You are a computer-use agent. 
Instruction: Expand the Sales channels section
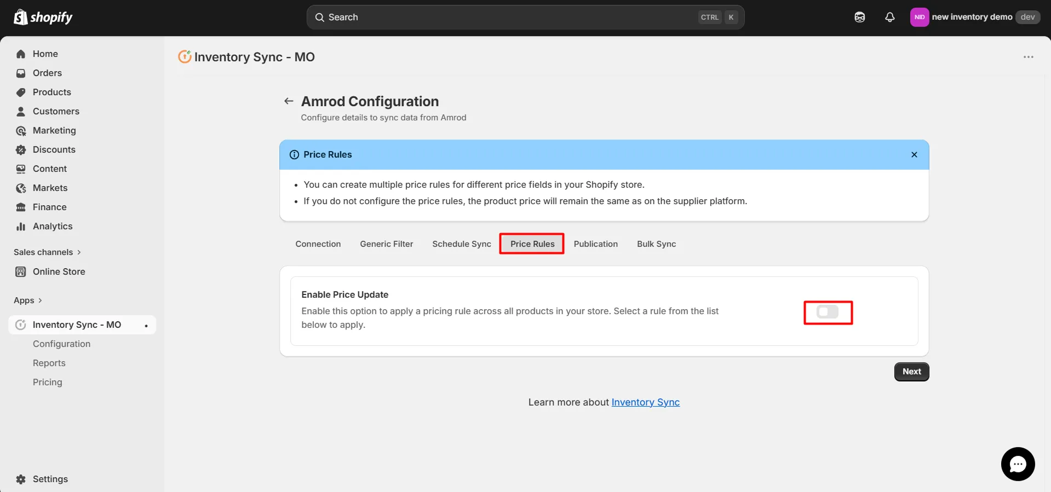click(48, 252)
